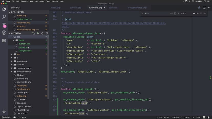Click inside the find input field
Viewport: 212px width, 119px height.
point(156,14)
